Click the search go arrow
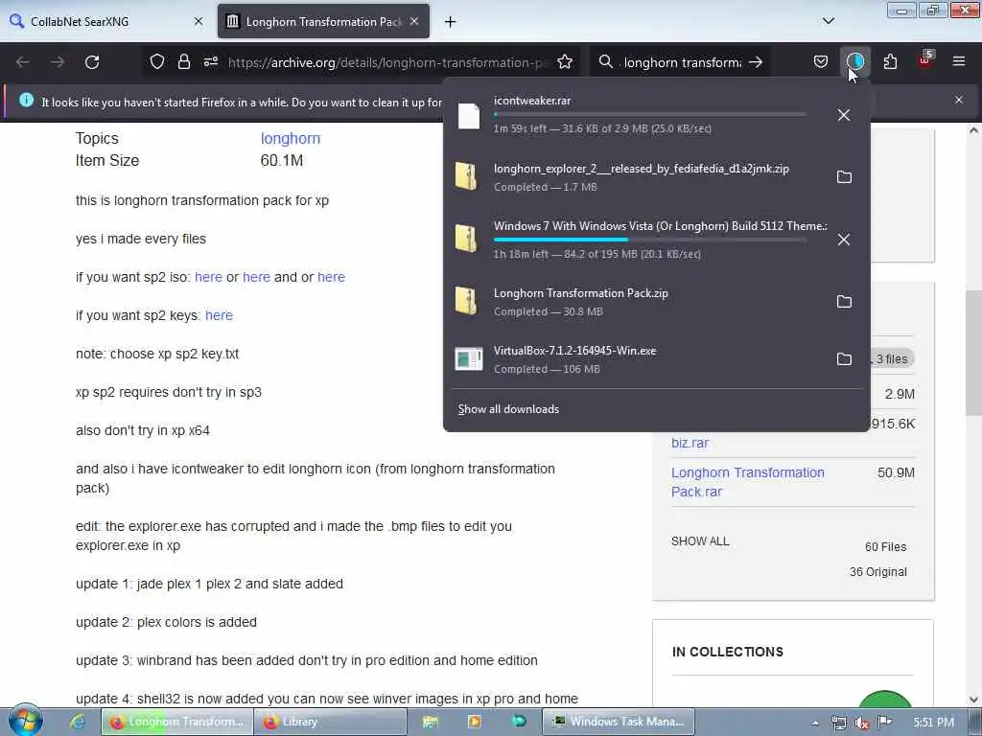 point(756,62)
